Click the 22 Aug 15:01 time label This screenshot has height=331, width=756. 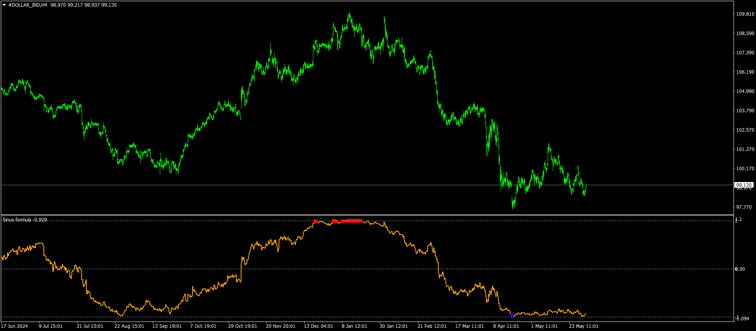tap(129, 326)
